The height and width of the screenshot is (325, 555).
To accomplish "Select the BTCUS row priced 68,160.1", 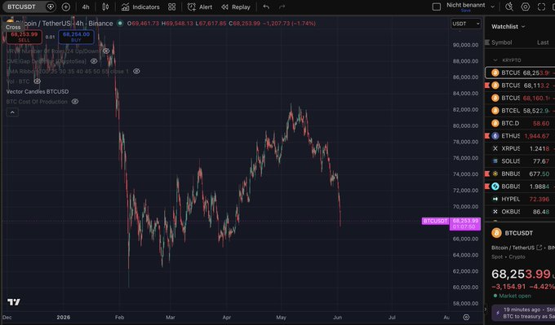I will click(520, 98).
